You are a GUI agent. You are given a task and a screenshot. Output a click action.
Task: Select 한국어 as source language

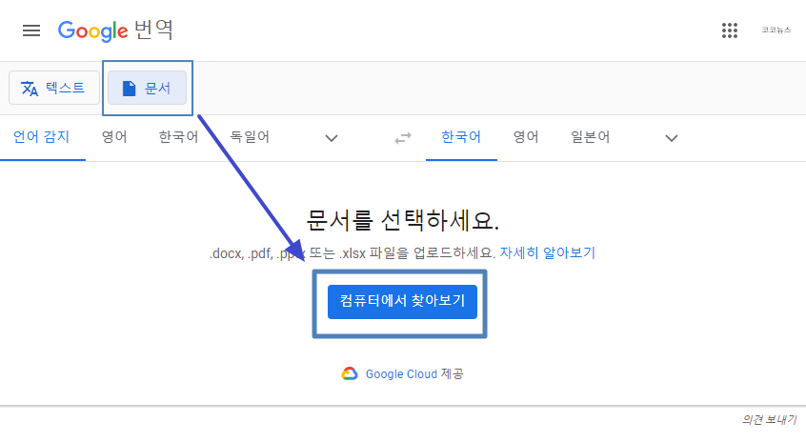click(178, 137)
